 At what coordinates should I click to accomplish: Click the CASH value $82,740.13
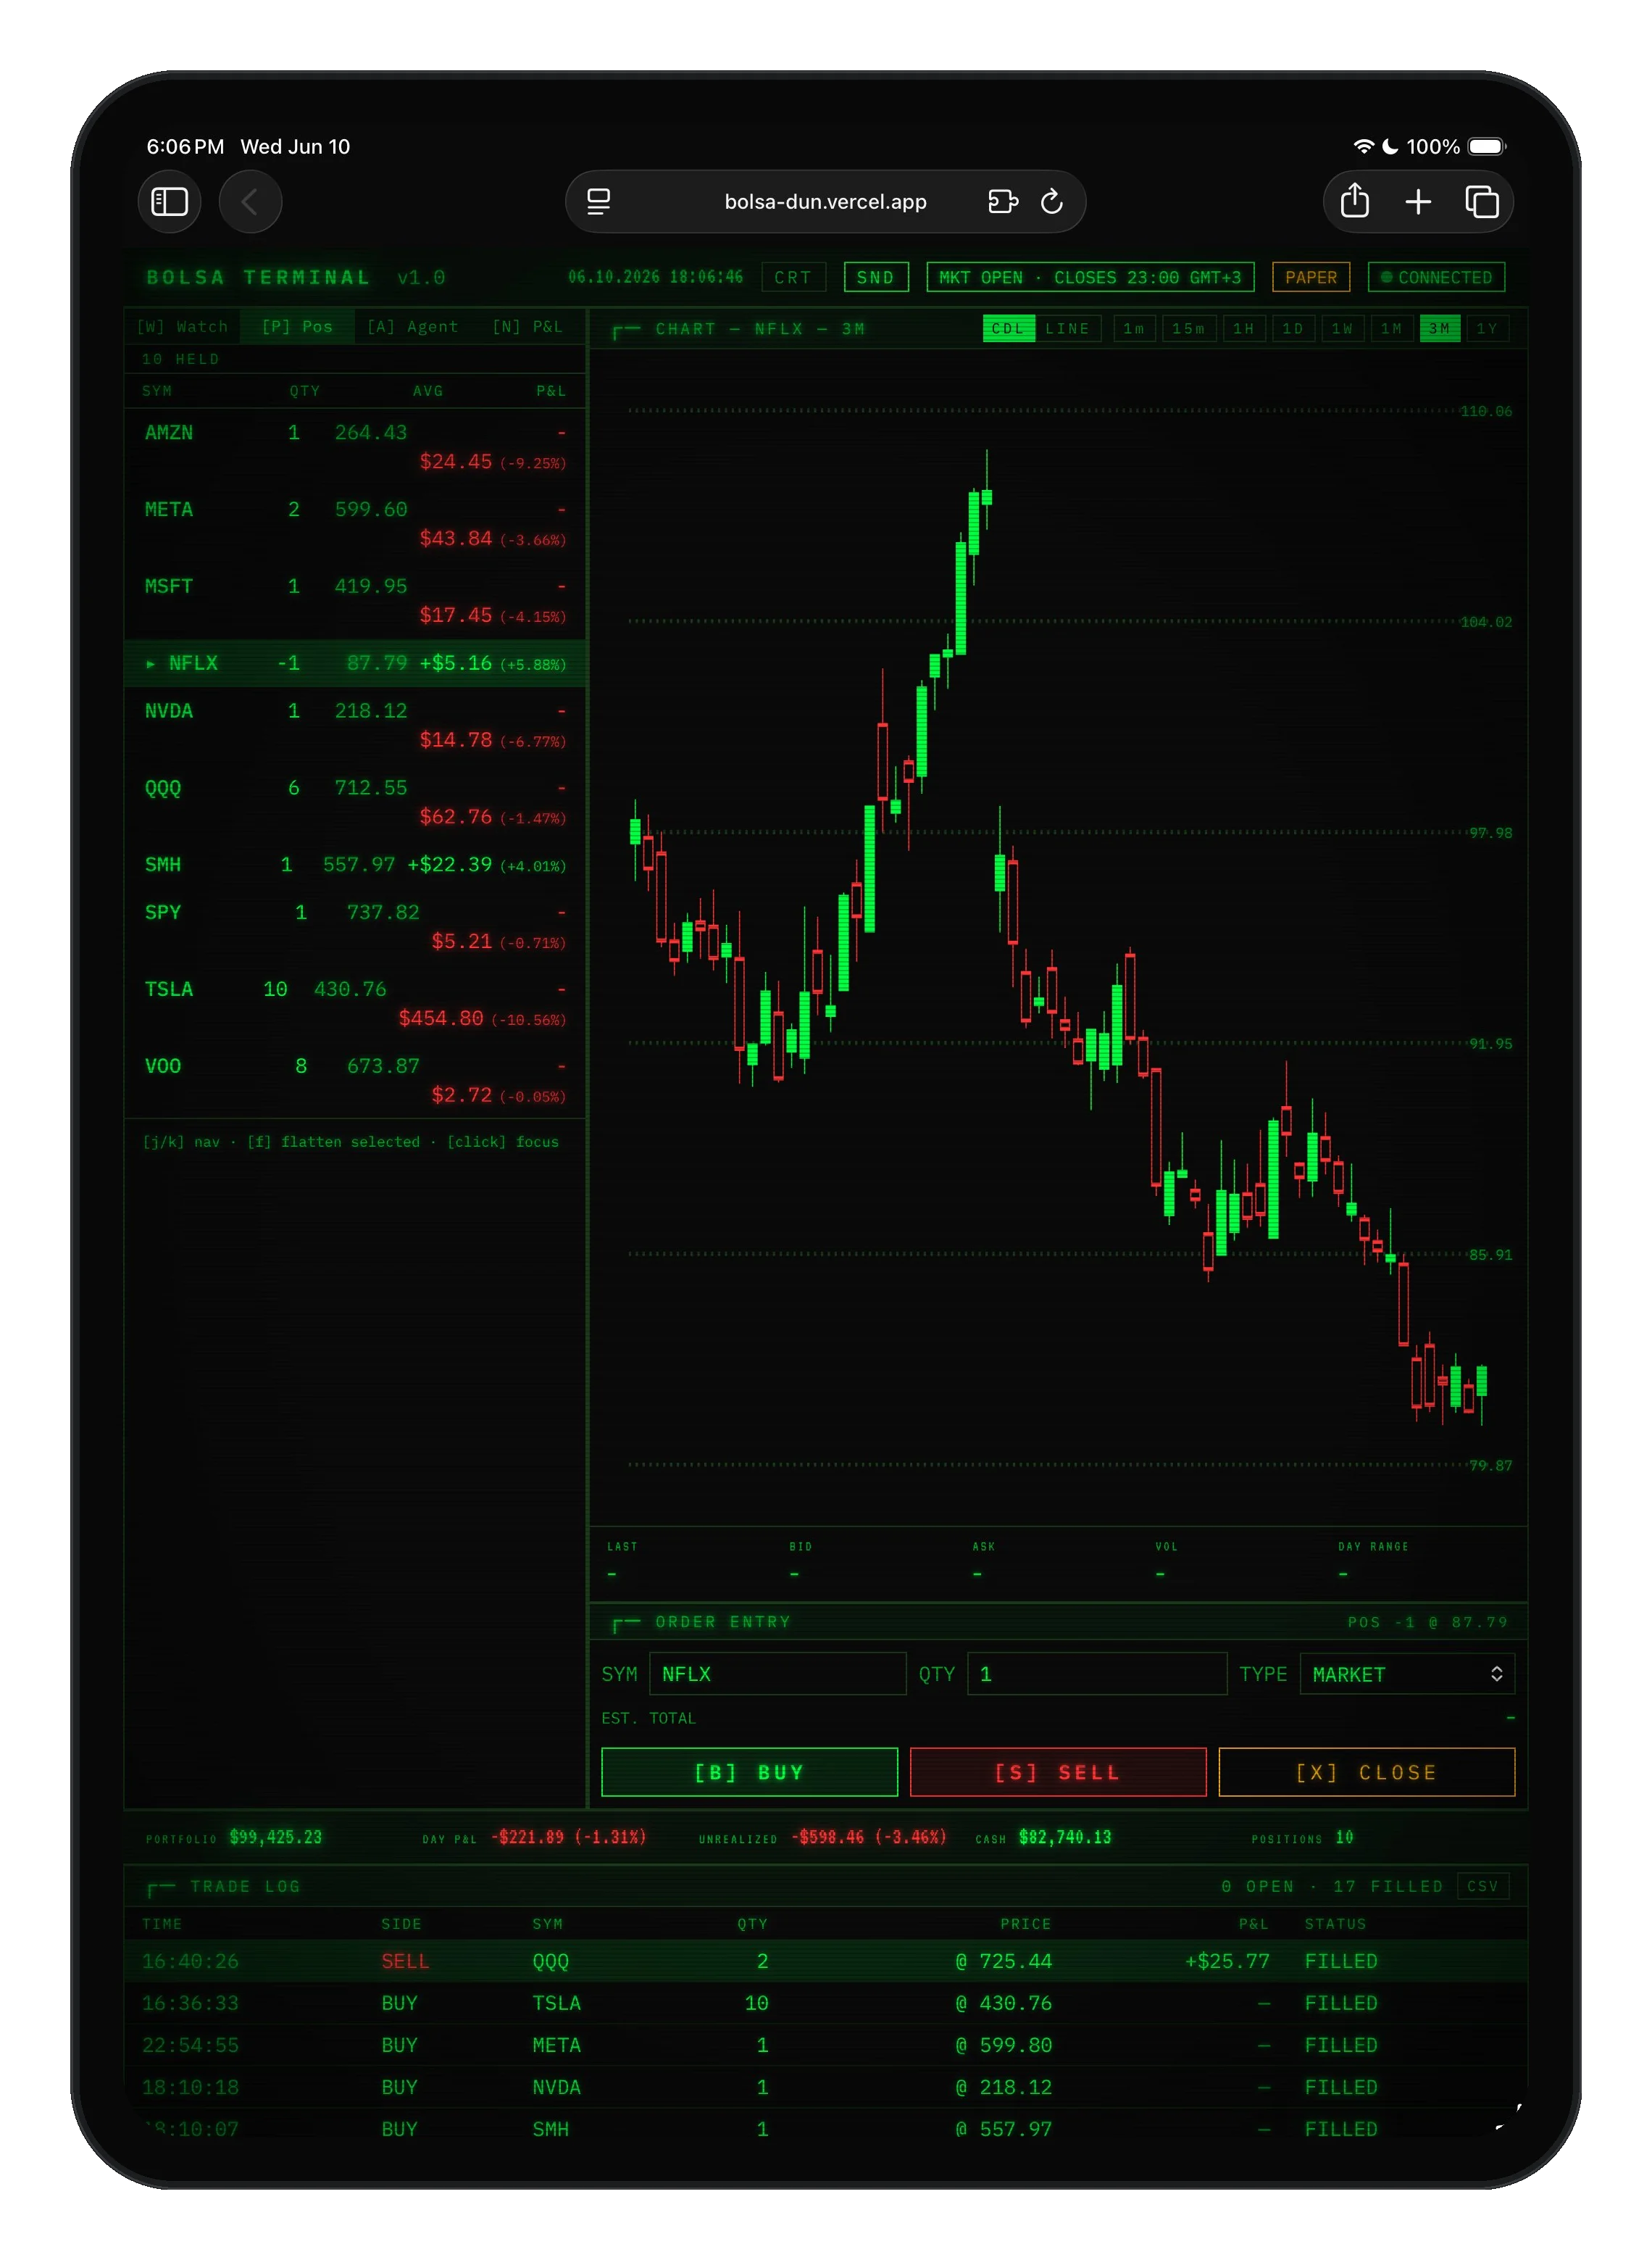click(x=1065, y=1837)
